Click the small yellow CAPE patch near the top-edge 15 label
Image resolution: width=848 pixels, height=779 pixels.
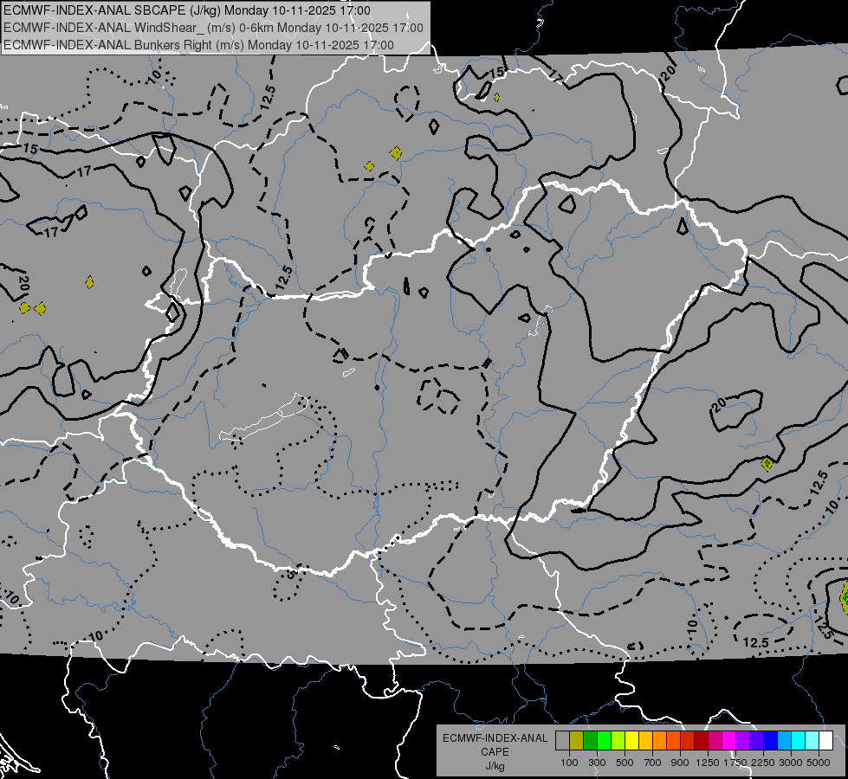click(x=496, y=97)
